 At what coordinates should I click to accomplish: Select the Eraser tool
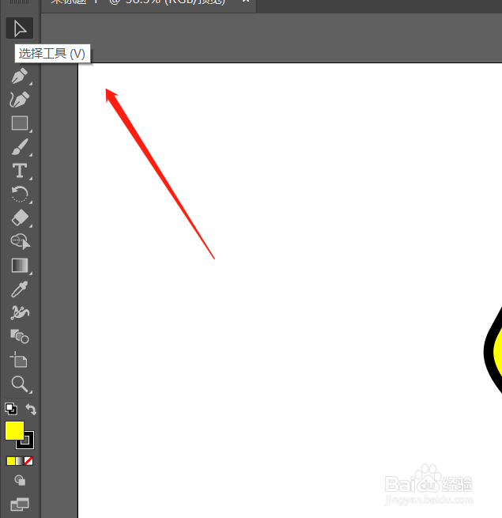pos(20,217)
